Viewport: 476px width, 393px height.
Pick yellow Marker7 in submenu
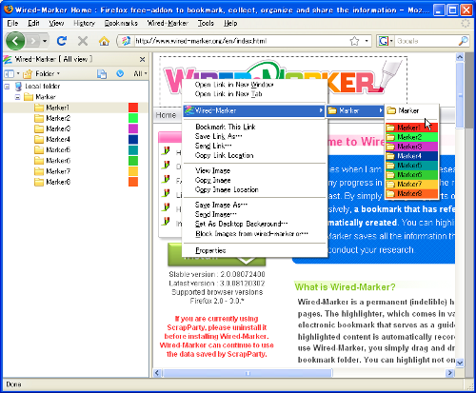tap(411, 185)
